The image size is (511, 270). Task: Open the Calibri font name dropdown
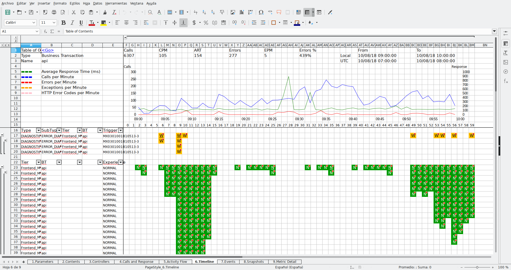click(34, 23)
